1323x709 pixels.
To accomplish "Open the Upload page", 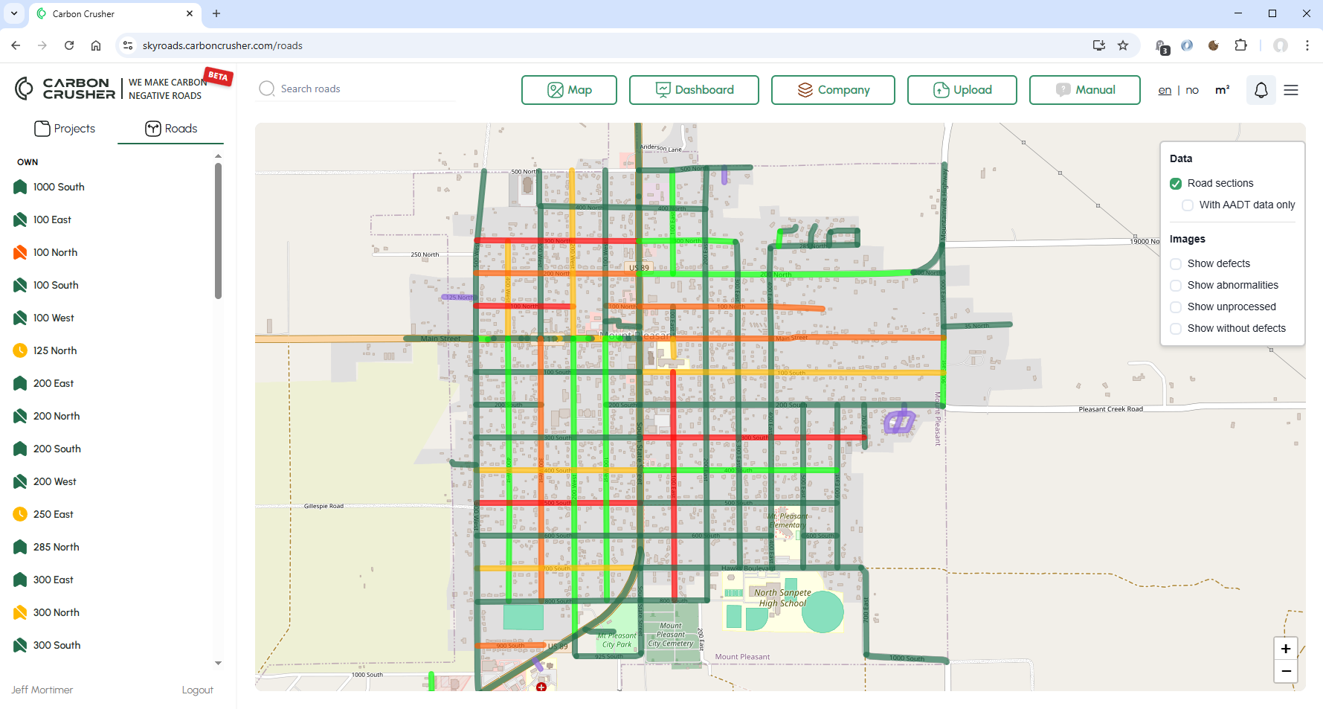I will point(962,90).
